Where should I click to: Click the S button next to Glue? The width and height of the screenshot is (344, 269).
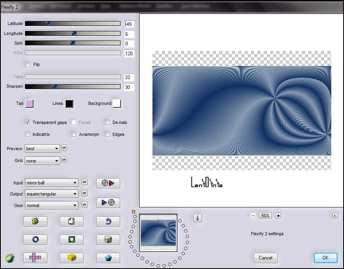coord(84,205)
